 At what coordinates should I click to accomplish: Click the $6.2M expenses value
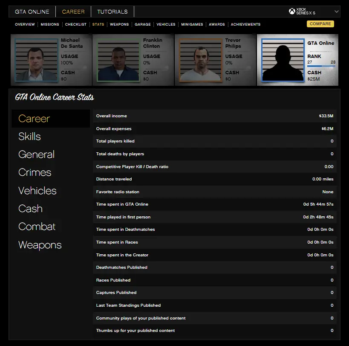[x=327, y=129]
